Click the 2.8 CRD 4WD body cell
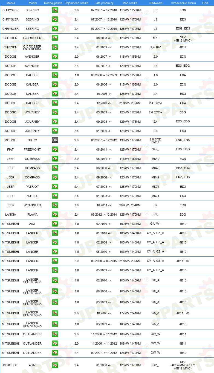The image size is (214, 373). 155,140
